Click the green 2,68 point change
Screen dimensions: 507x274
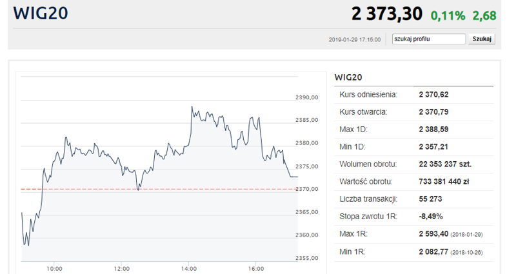click(x=484, y=15)
